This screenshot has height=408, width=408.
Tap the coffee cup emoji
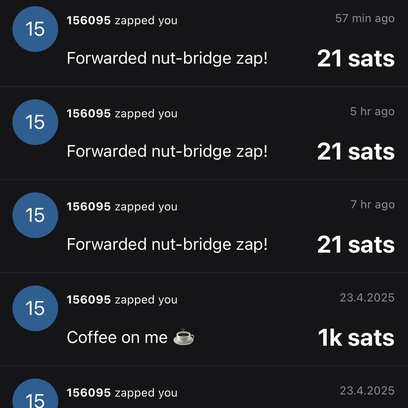coord(184,337)
